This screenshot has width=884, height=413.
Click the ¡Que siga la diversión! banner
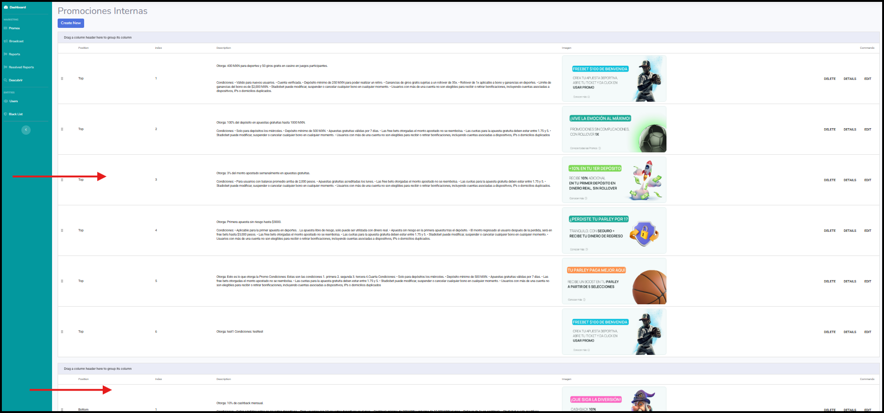[614, 399]
